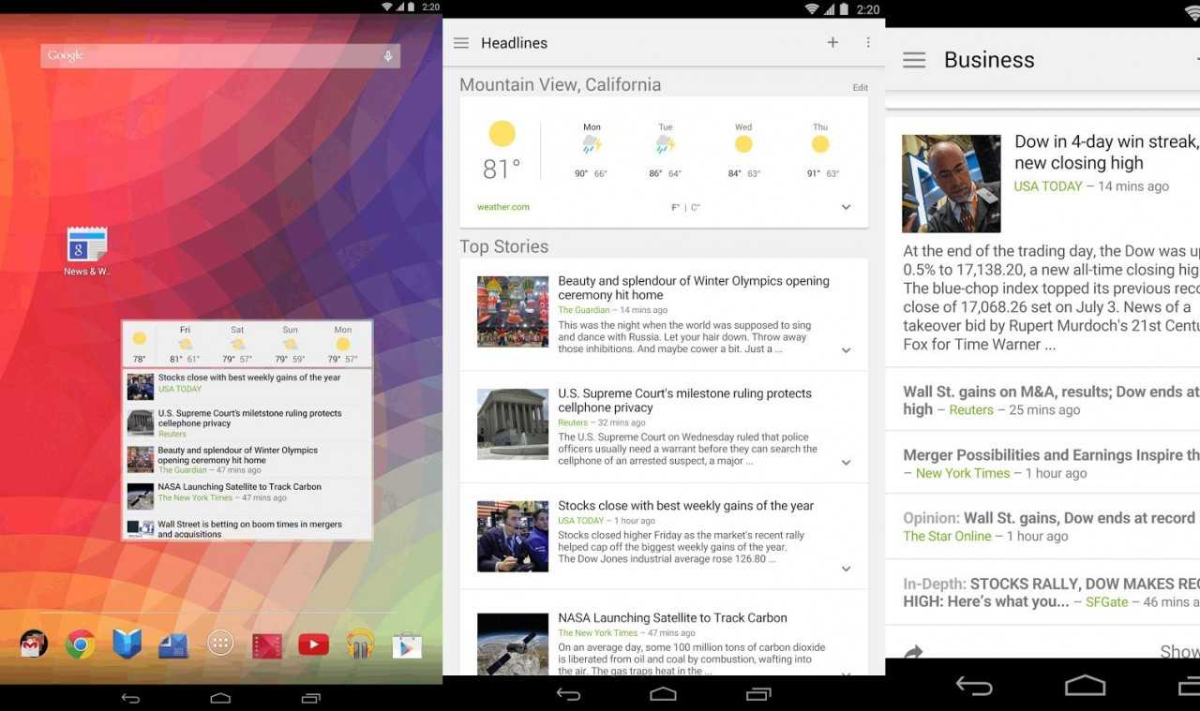Tap the add button on Headlines screen

point(832,42)
